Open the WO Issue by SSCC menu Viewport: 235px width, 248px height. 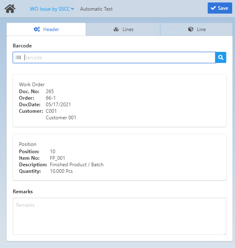(x=52, y=9)
